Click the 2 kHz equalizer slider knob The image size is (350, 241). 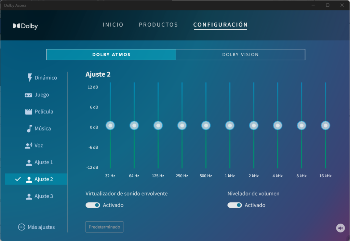pos(254,125)
